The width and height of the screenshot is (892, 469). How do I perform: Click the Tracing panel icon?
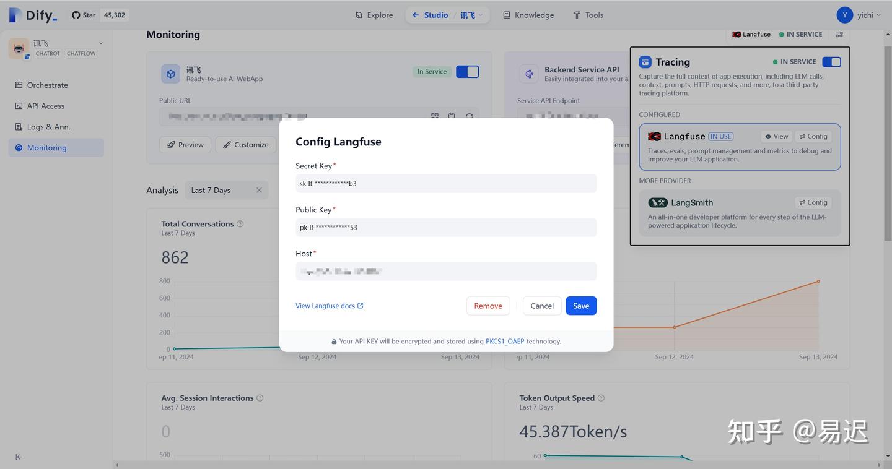[x=645, y=62]
